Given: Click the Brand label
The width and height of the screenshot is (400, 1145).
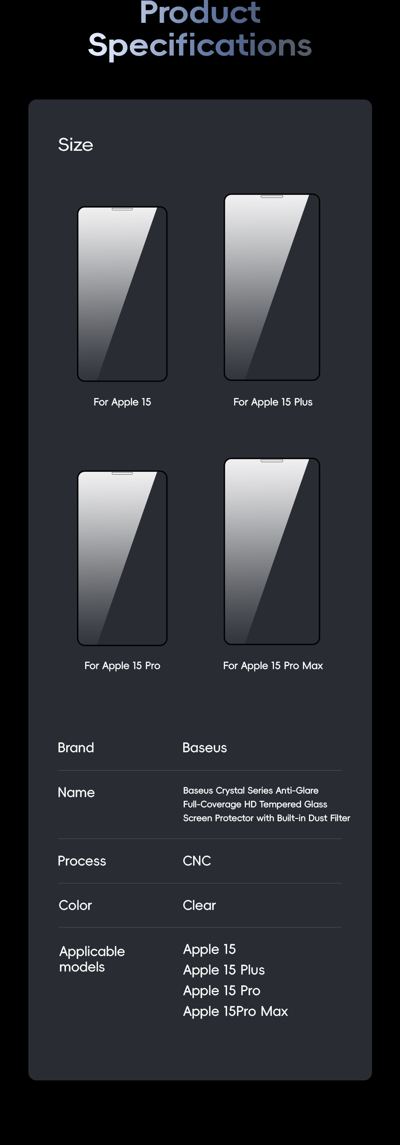Looking at the screenshot, I should (x=76, y=748).
